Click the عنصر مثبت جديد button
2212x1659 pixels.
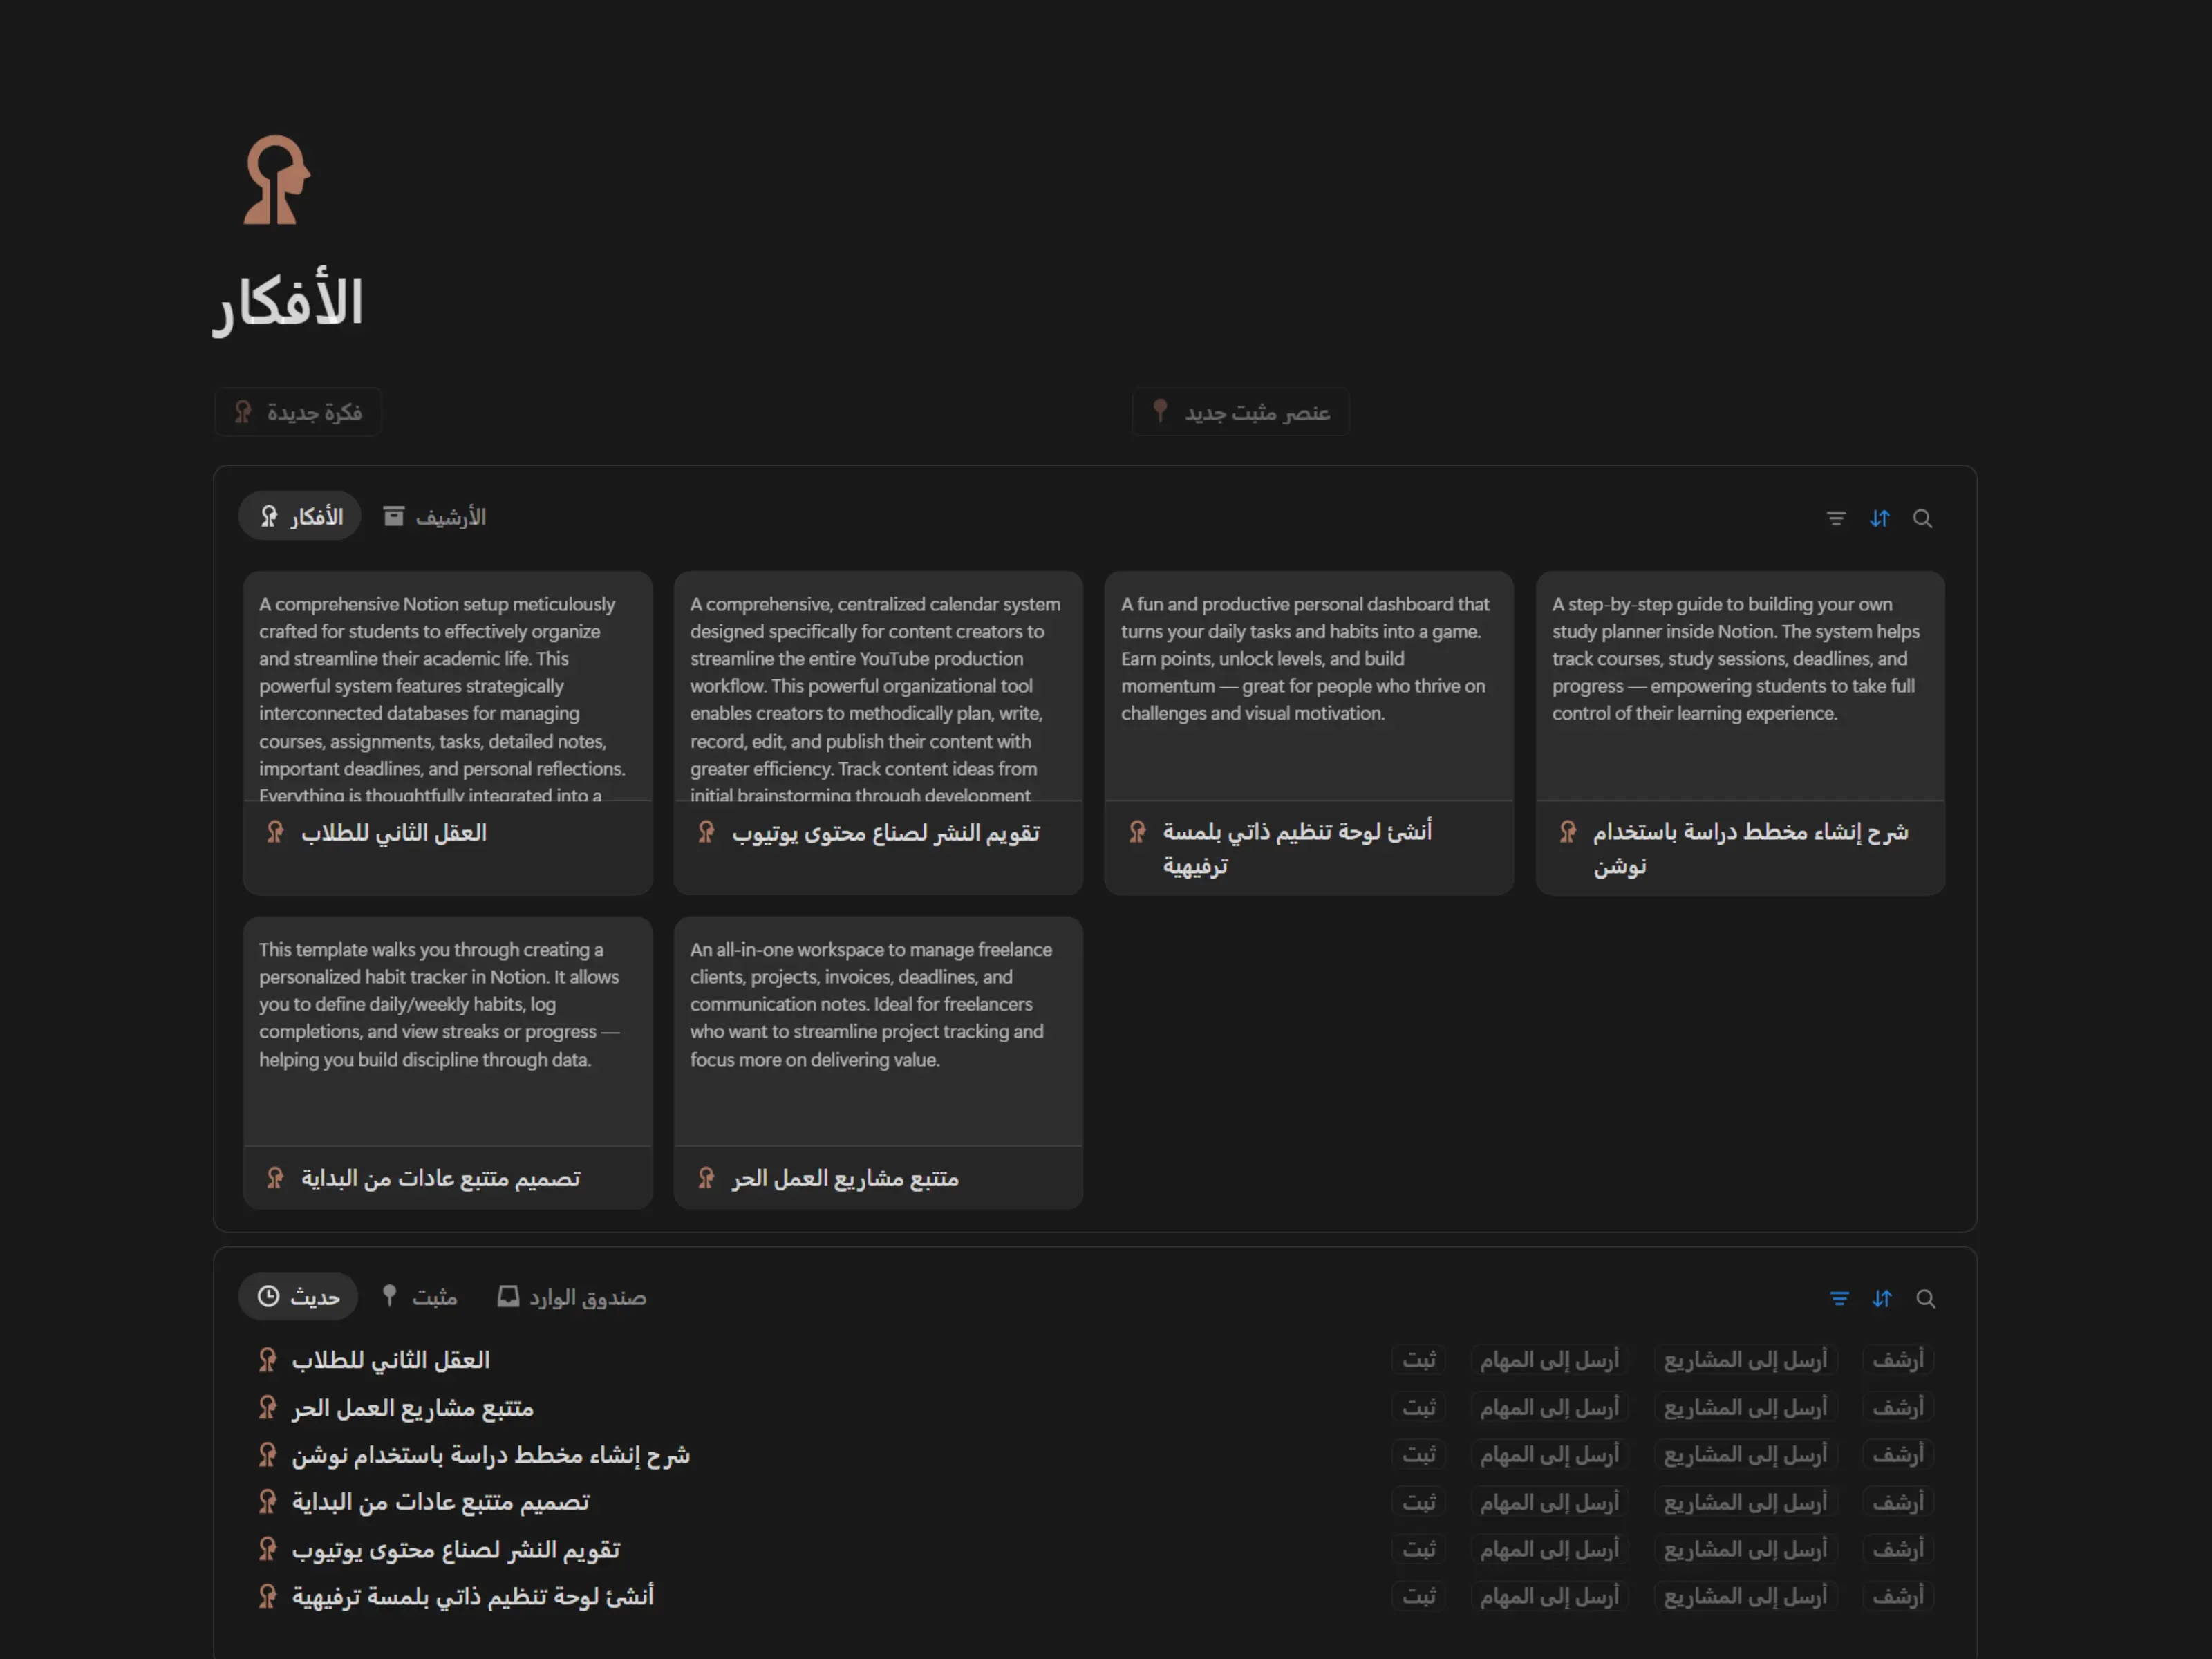point(1241,412)
